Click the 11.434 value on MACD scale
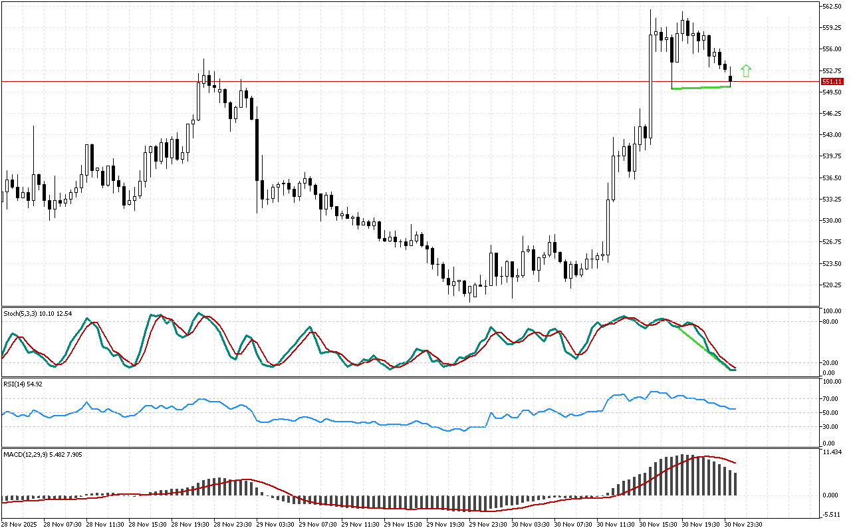The image size is (851, 532). pyautogui.click(x=832, y=452)
